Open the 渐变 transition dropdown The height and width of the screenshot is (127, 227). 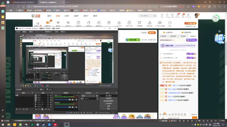pos(88,96)
